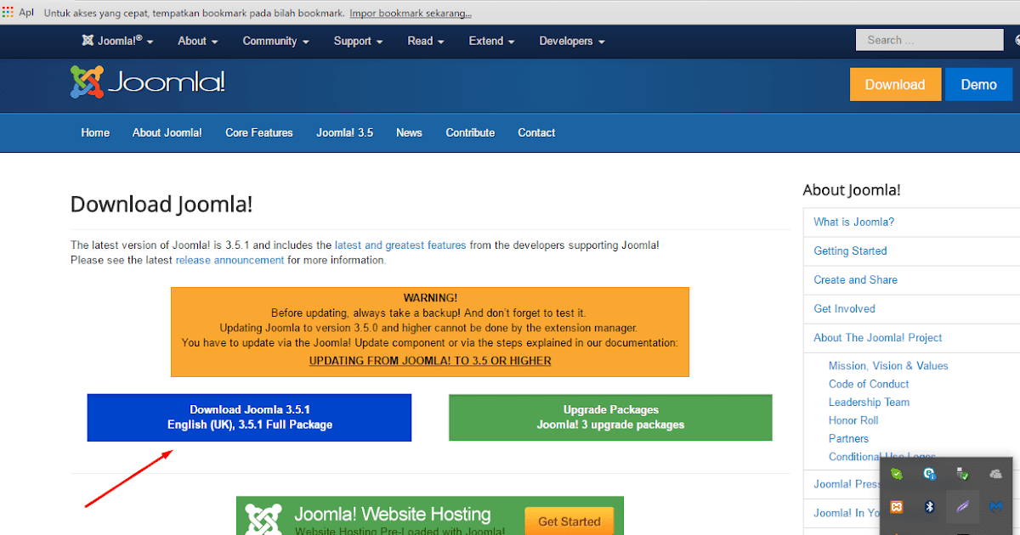
Task: Click Get Started in hosting banner
Action: pos(569,521)
